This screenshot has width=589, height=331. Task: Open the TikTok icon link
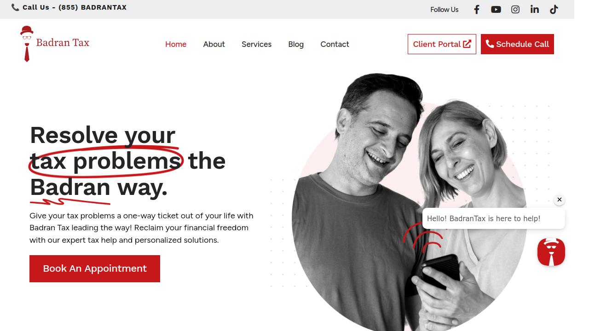(x=554, y=10)
